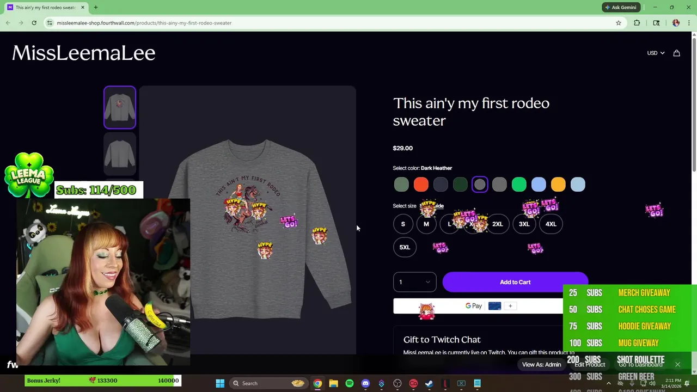Viewport: 697px width, 392px height.
Task: Pick the sage green color swatch
Action: [x=401, y=185]
